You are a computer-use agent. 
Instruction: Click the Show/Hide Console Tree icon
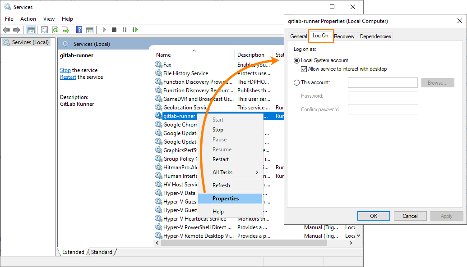point(31,30)
